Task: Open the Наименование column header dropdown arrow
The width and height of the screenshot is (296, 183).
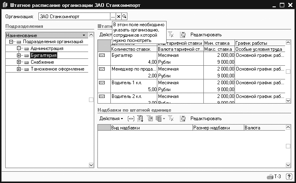Action: 84,35
